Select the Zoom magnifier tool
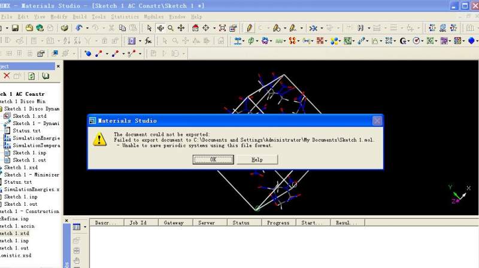479x268 pixels. pyautogui.click(x=171, y=28)
